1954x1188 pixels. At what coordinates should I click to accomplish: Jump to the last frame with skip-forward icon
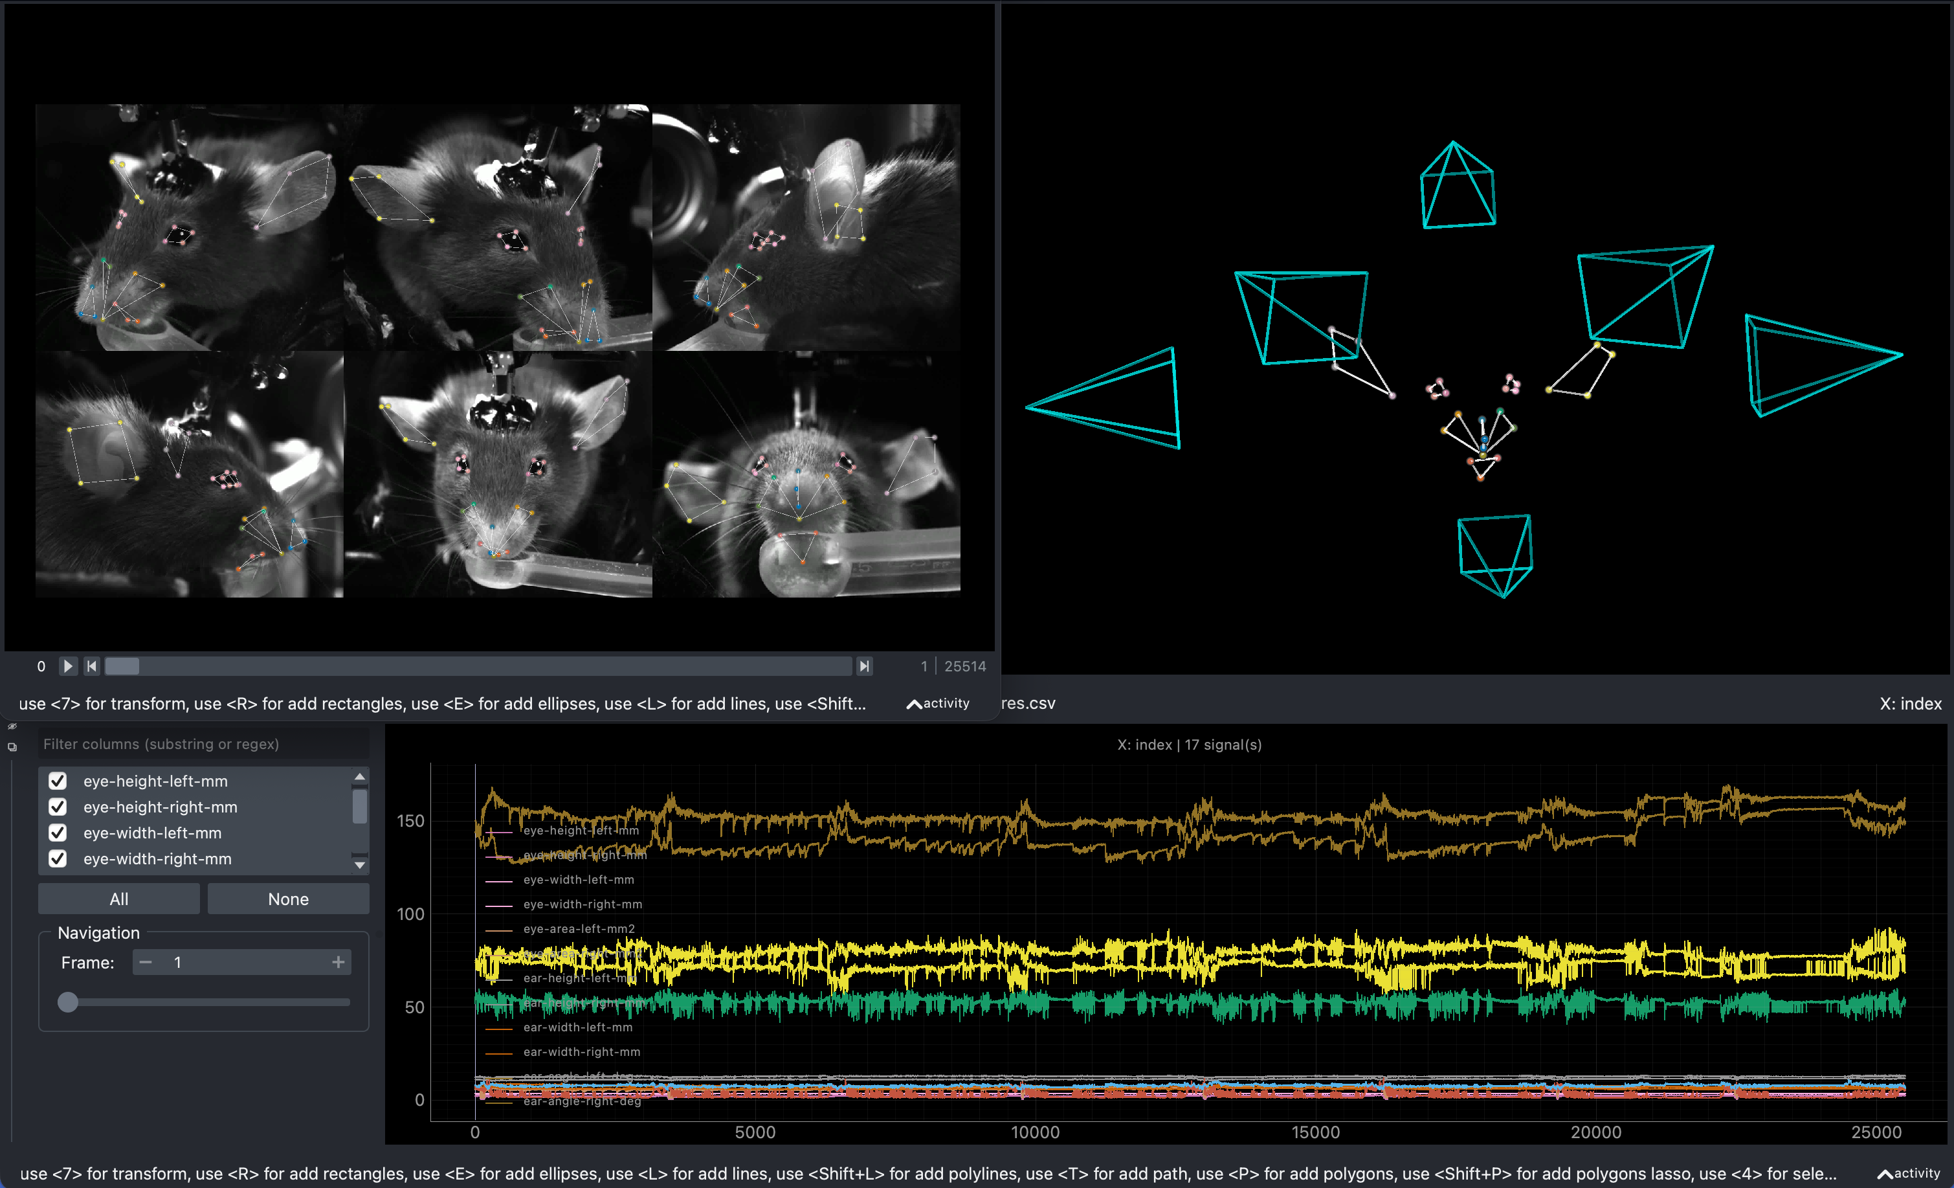coord(863,666)
